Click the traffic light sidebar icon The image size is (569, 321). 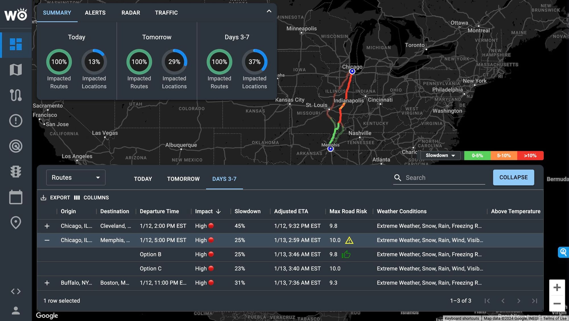pos(16,171)
